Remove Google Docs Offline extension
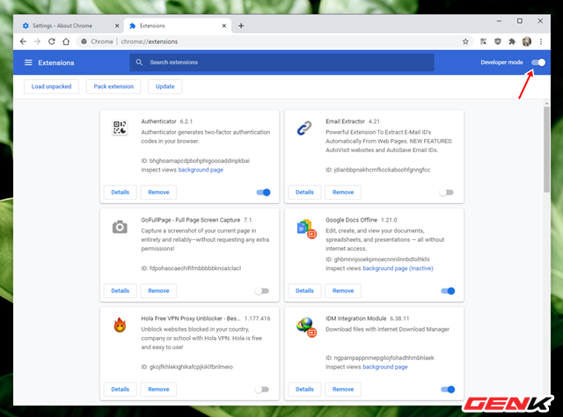The height and width of the screenshot is (417, 563). click(343, 290)
